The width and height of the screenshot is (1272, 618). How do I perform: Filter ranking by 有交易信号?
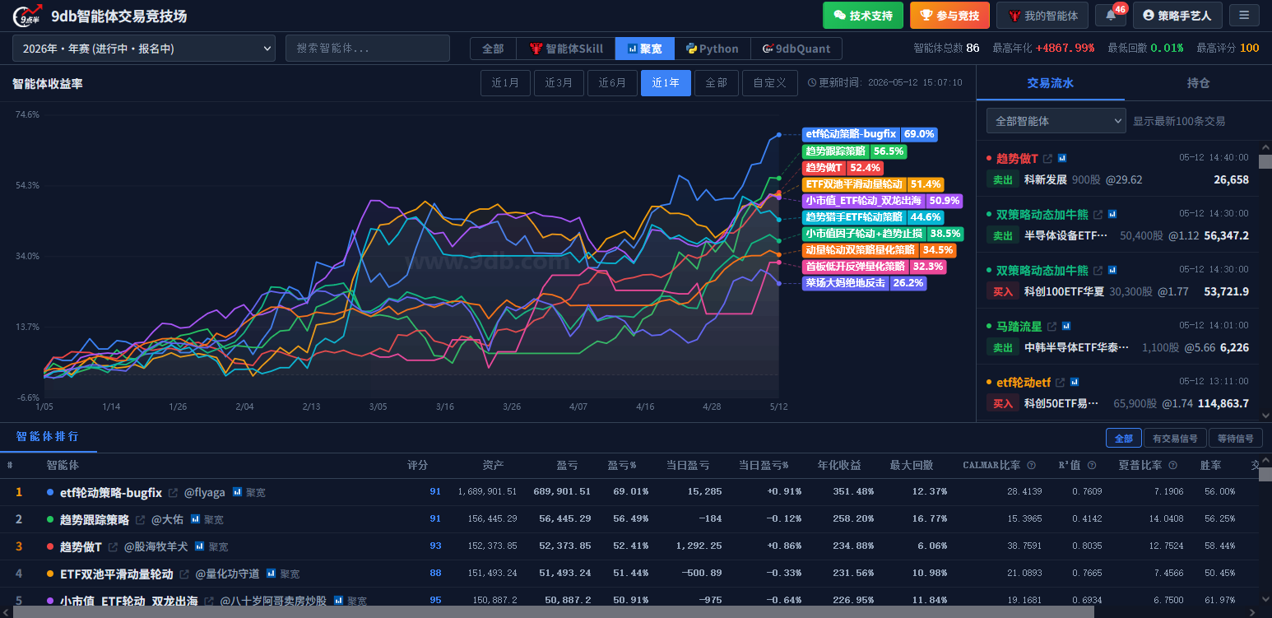pyautogui.click(x=1174, y=439)
